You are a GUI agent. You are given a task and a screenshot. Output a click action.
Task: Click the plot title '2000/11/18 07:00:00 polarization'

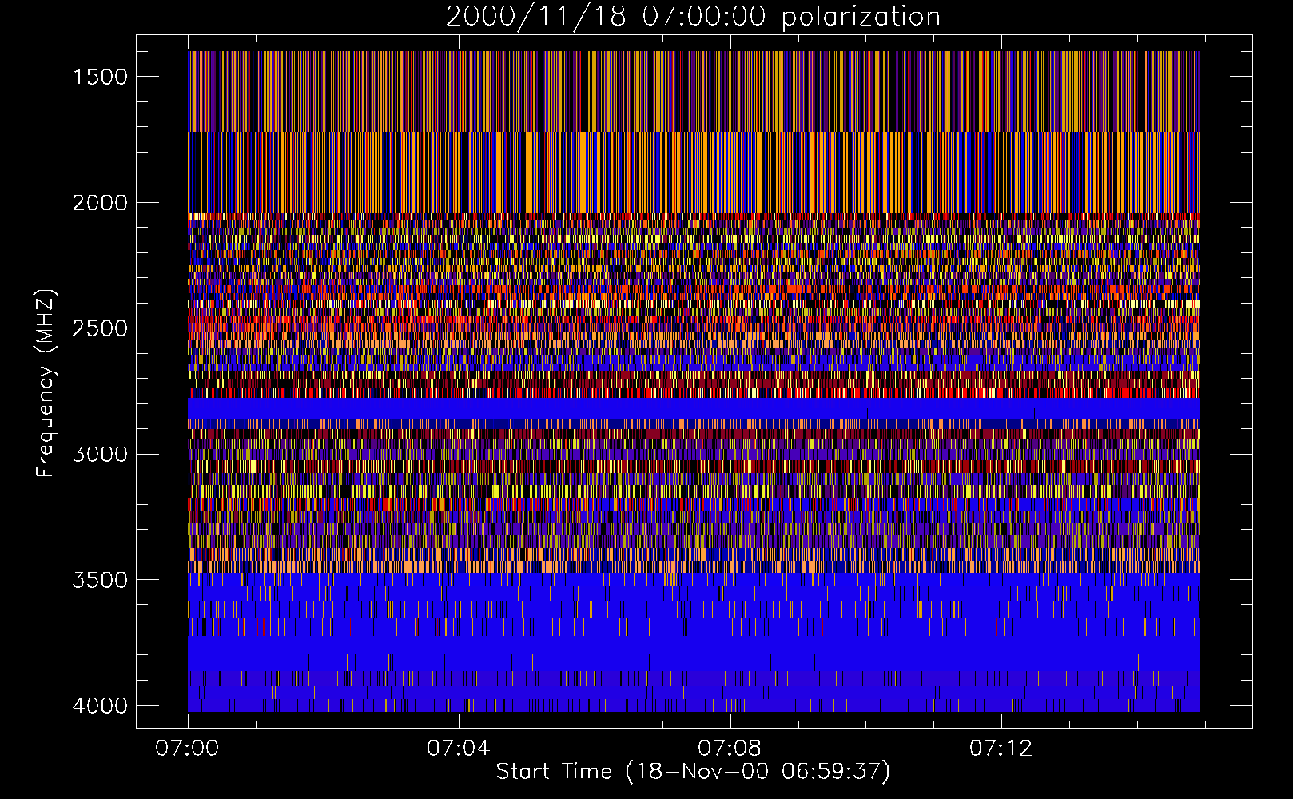pyautogui.click(x=693, y=16)
